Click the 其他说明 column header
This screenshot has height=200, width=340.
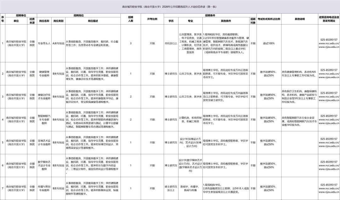pyautogui.click(x=300, y=19)
